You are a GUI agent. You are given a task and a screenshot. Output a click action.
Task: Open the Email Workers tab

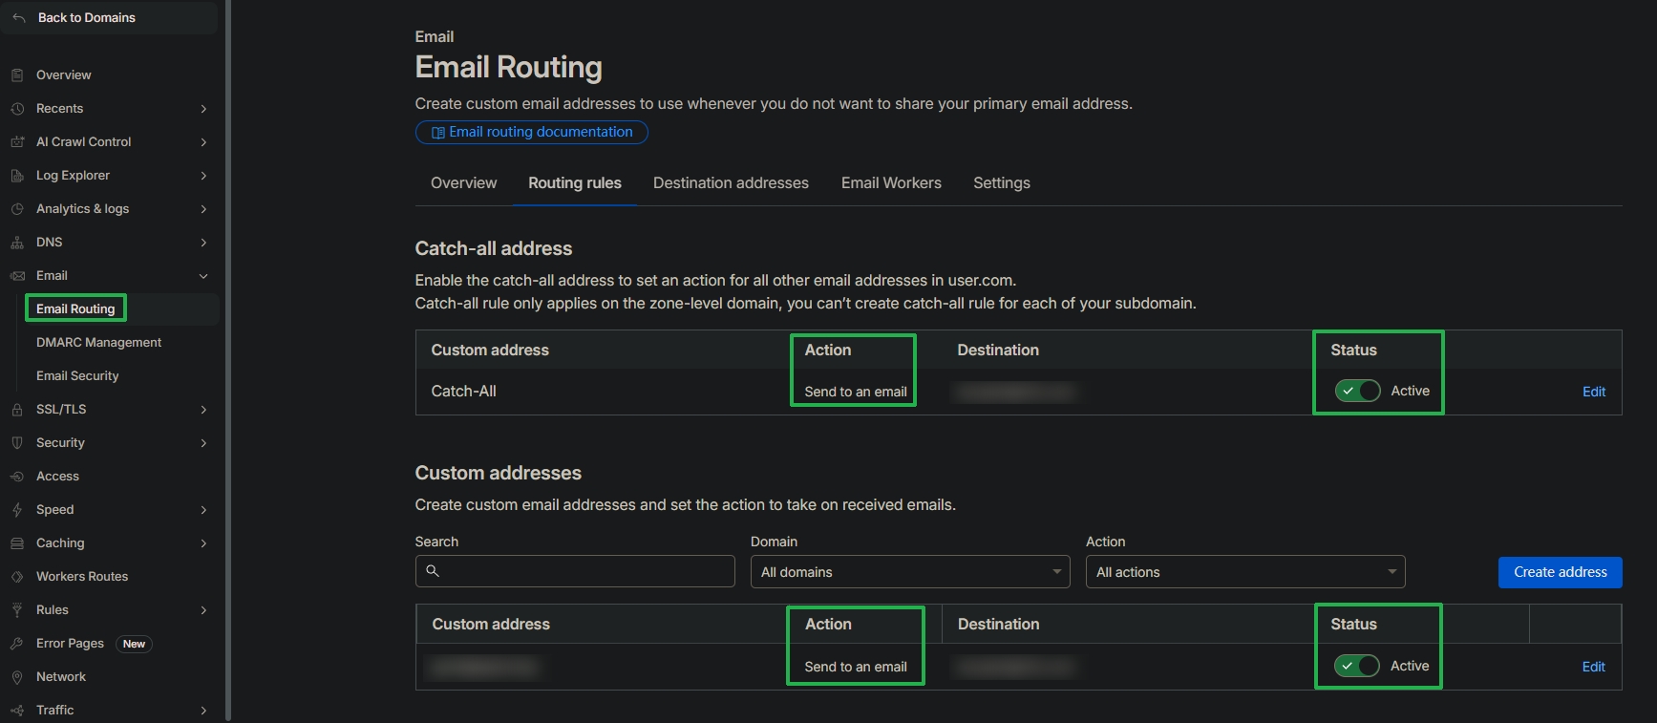891,183
